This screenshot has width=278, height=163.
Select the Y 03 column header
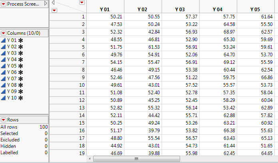[180, 6]
